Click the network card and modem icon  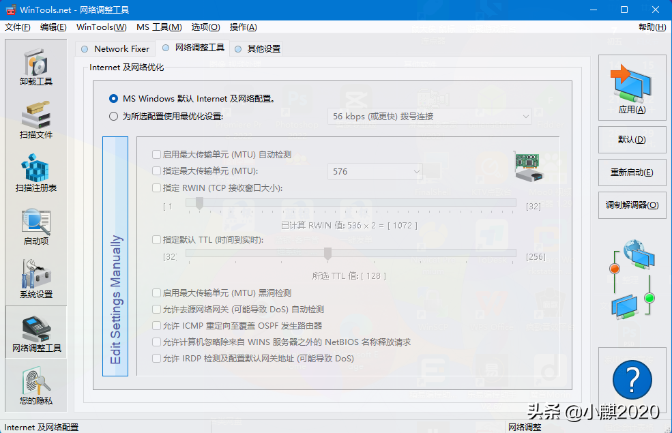click(x=529, y=166)
